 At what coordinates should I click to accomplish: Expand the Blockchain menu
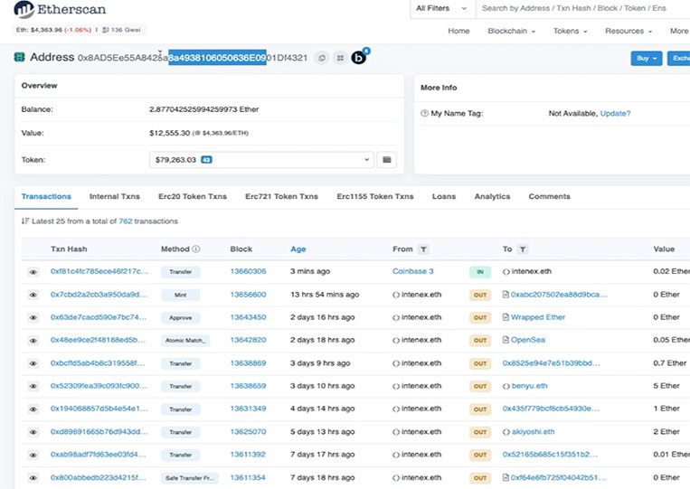click(x=511, y=31)
